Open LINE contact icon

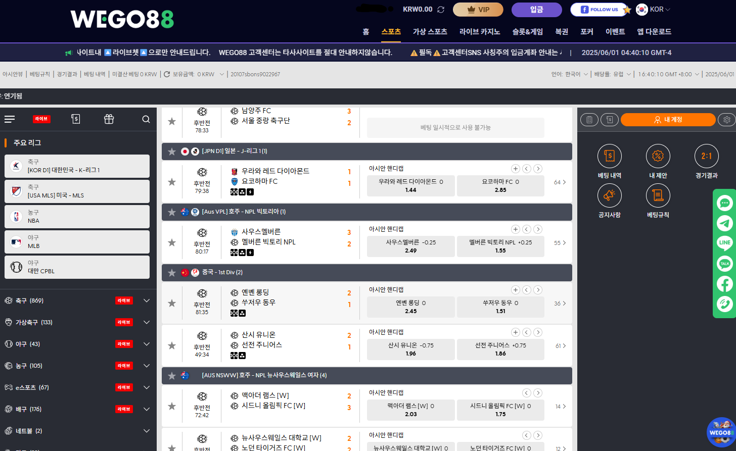pyautogui.click(x=725, y=243)
